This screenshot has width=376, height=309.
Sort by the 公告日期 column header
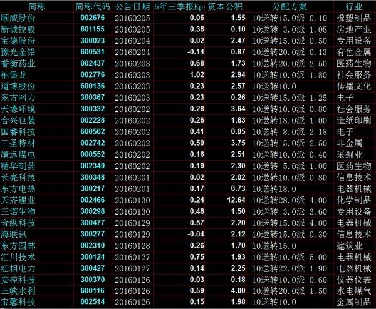tap(132, 6)
